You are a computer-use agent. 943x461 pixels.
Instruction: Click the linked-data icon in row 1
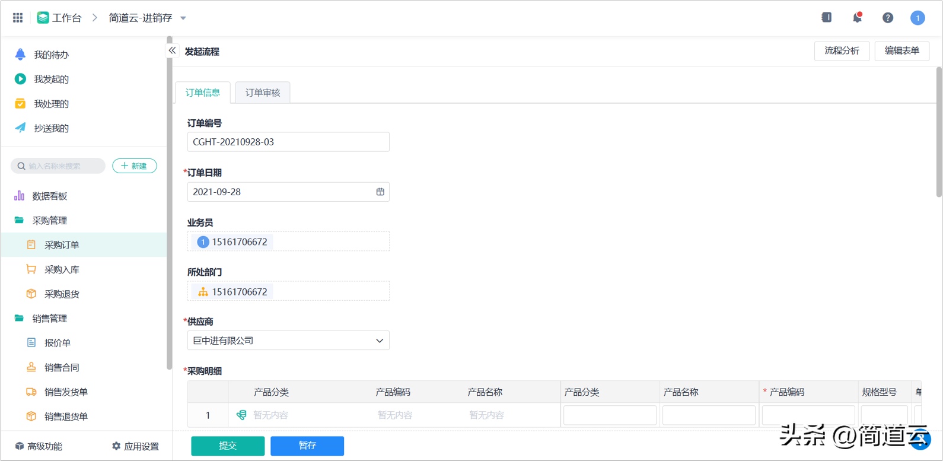(x=241, y=415)
